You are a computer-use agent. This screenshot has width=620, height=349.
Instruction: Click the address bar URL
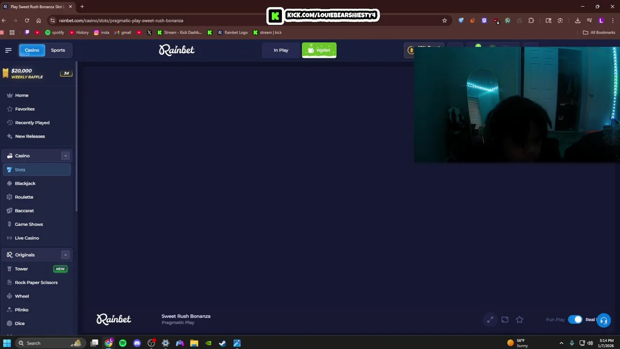click(121, 20)
